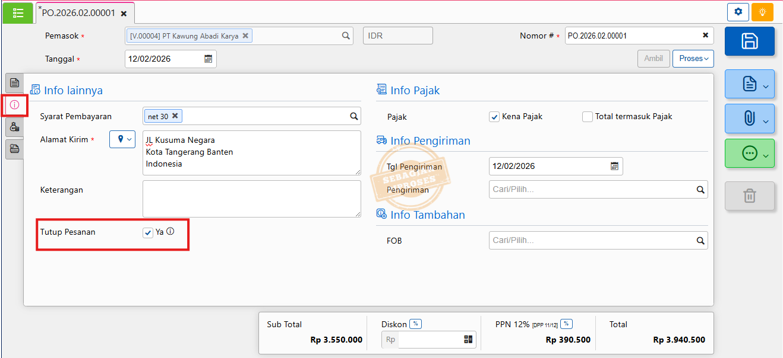Expand the green more options dropdown

click(x=749, y=154)
